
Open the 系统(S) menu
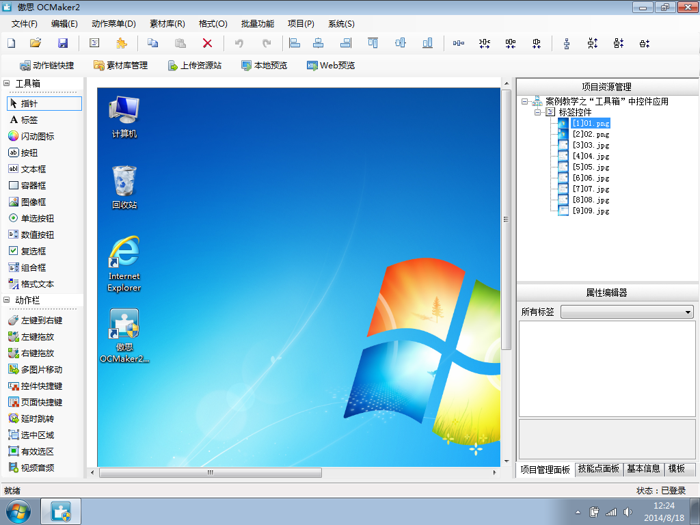point(341,24)
